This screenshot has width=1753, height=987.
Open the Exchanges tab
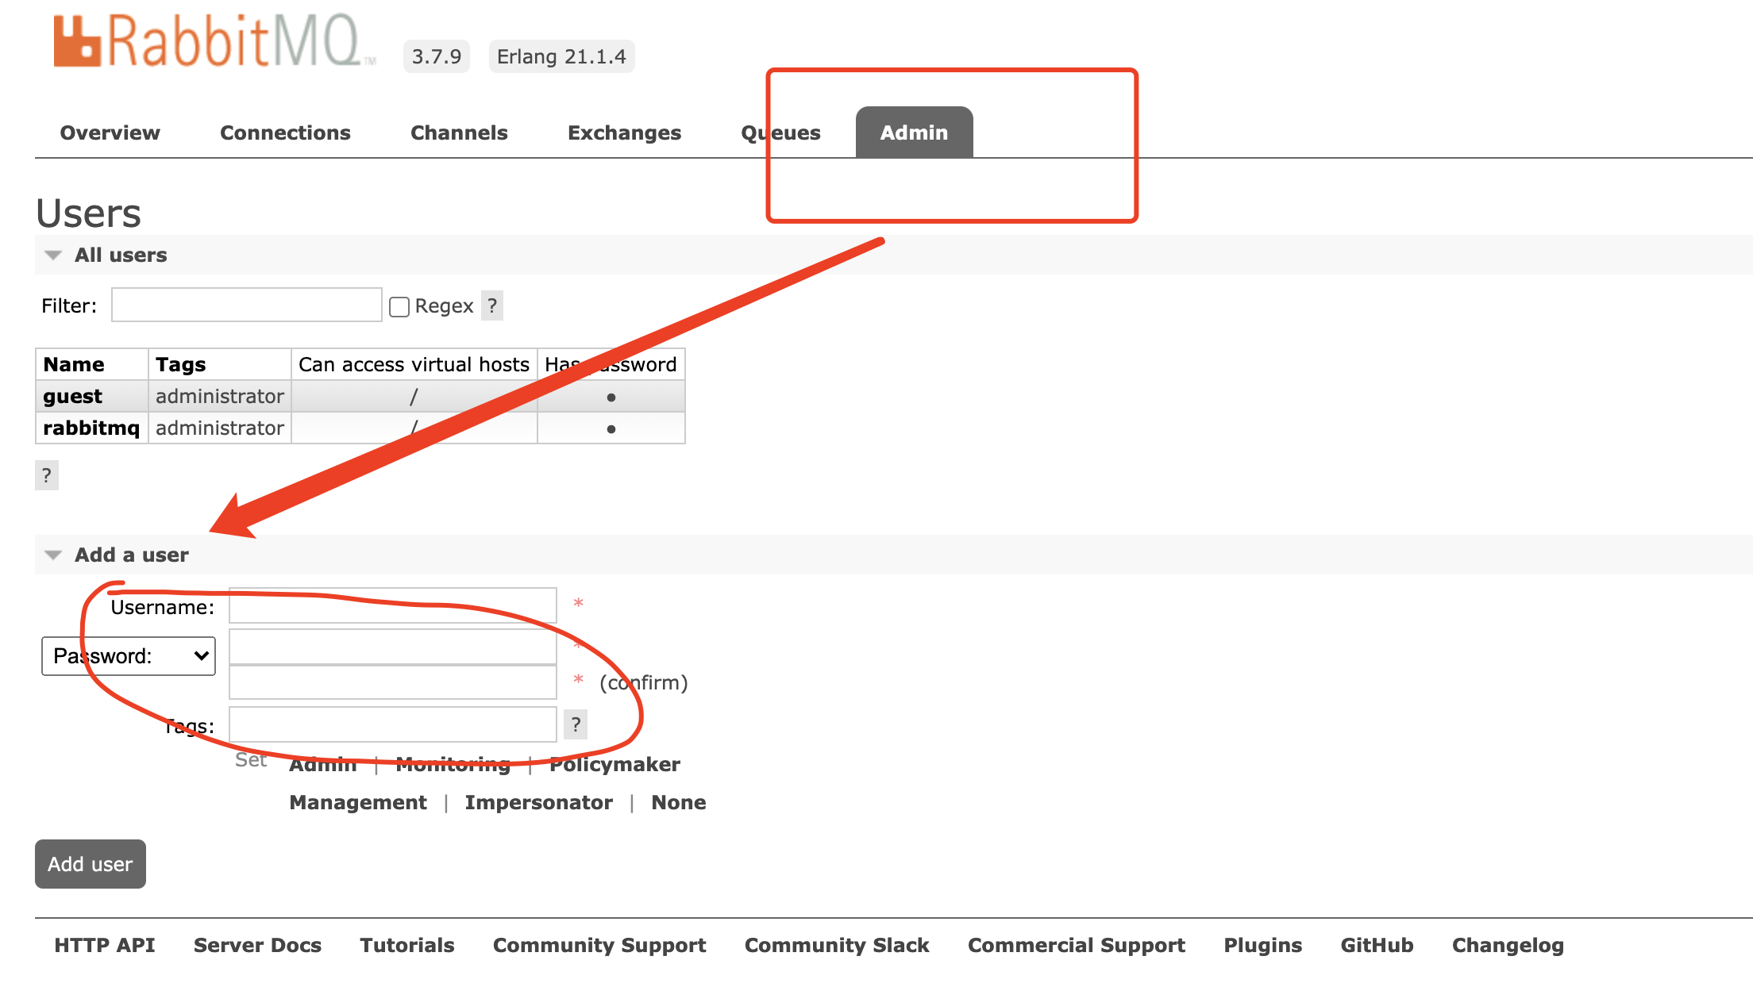(624, 132)
